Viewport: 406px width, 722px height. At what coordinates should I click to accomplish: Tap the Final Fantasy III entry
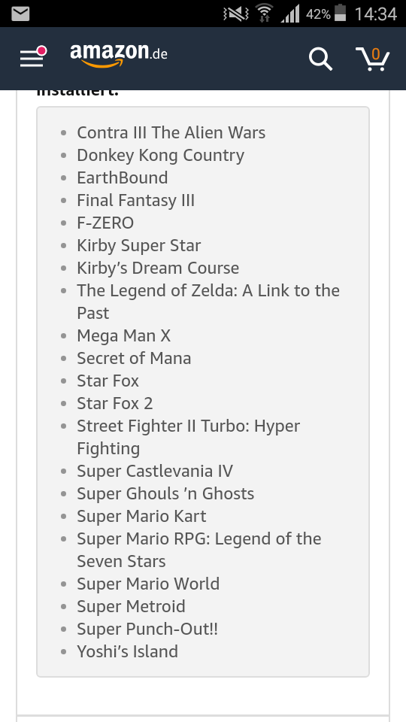click(136, 200)
